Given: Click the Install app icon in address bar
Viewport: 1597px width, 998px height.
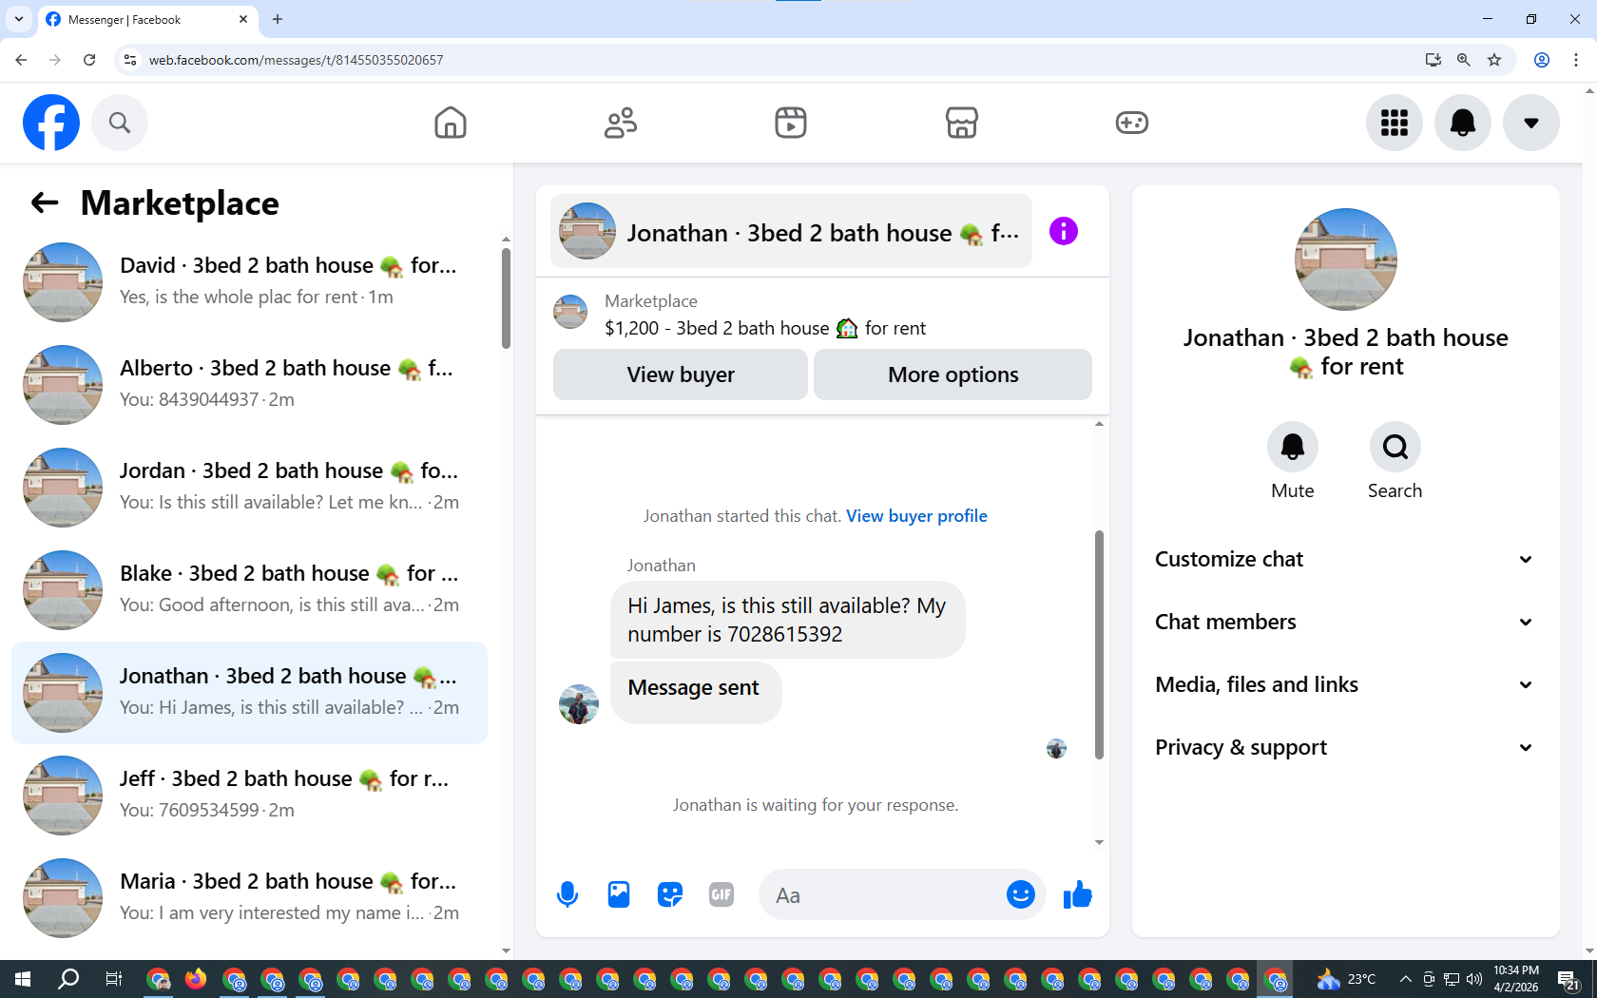Looking at the screenshot, I should (1433, 60).
